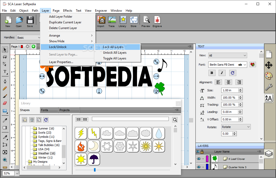Click the Open file toolbar icon
Image resolution: width=276 pixels, height=178 pixels.
point(19,22)
